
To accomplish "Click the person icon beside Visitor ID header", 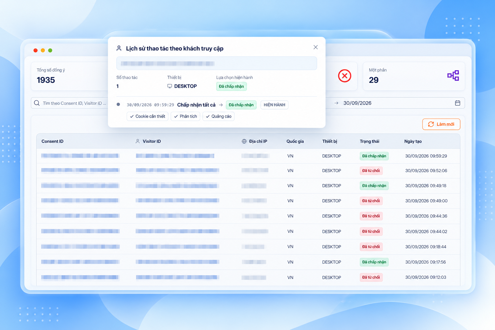I will [138, 141].
